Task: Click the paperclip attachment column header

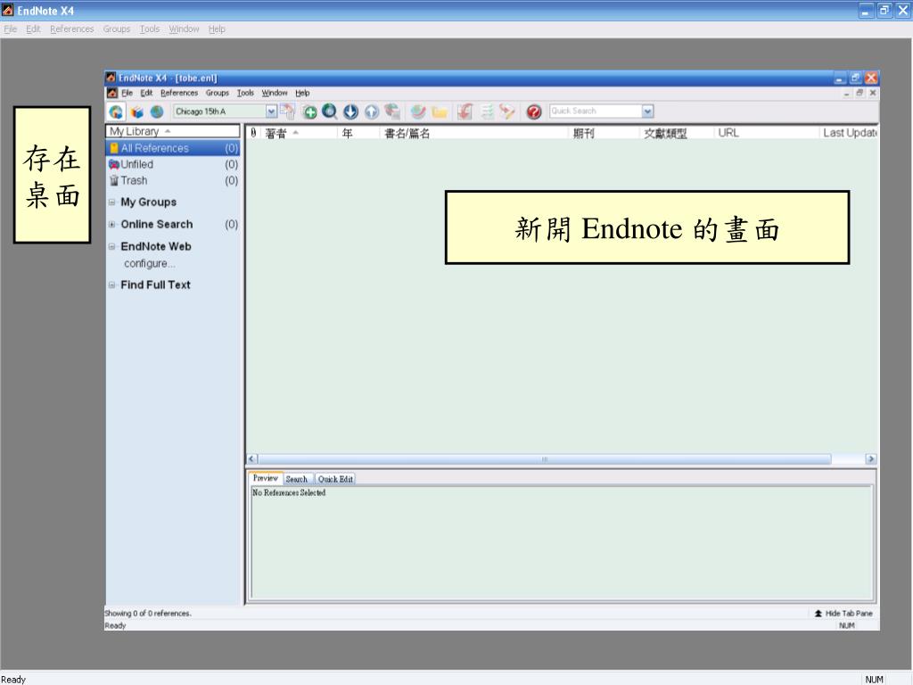Action: click(253, 133)
